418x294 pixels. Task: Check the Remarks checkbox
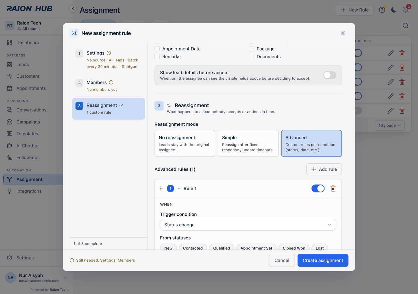tap(157, 57)
